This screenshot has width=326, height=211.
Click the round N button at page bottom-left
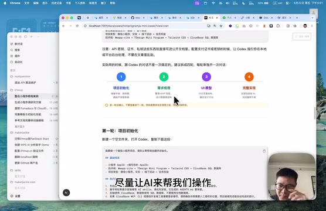66,193
